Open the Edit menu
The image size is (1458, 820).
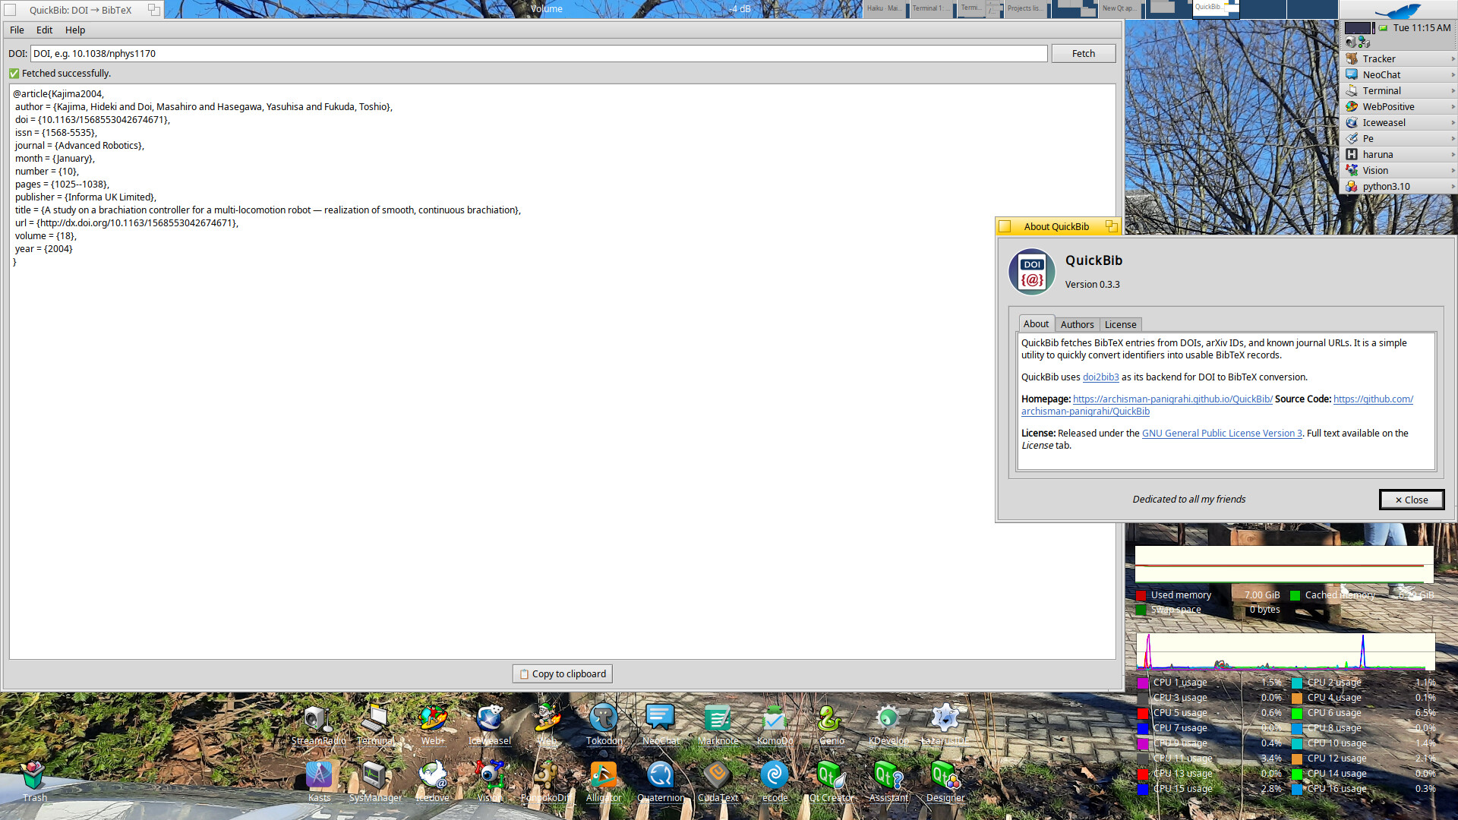click(x=44, y=30)
